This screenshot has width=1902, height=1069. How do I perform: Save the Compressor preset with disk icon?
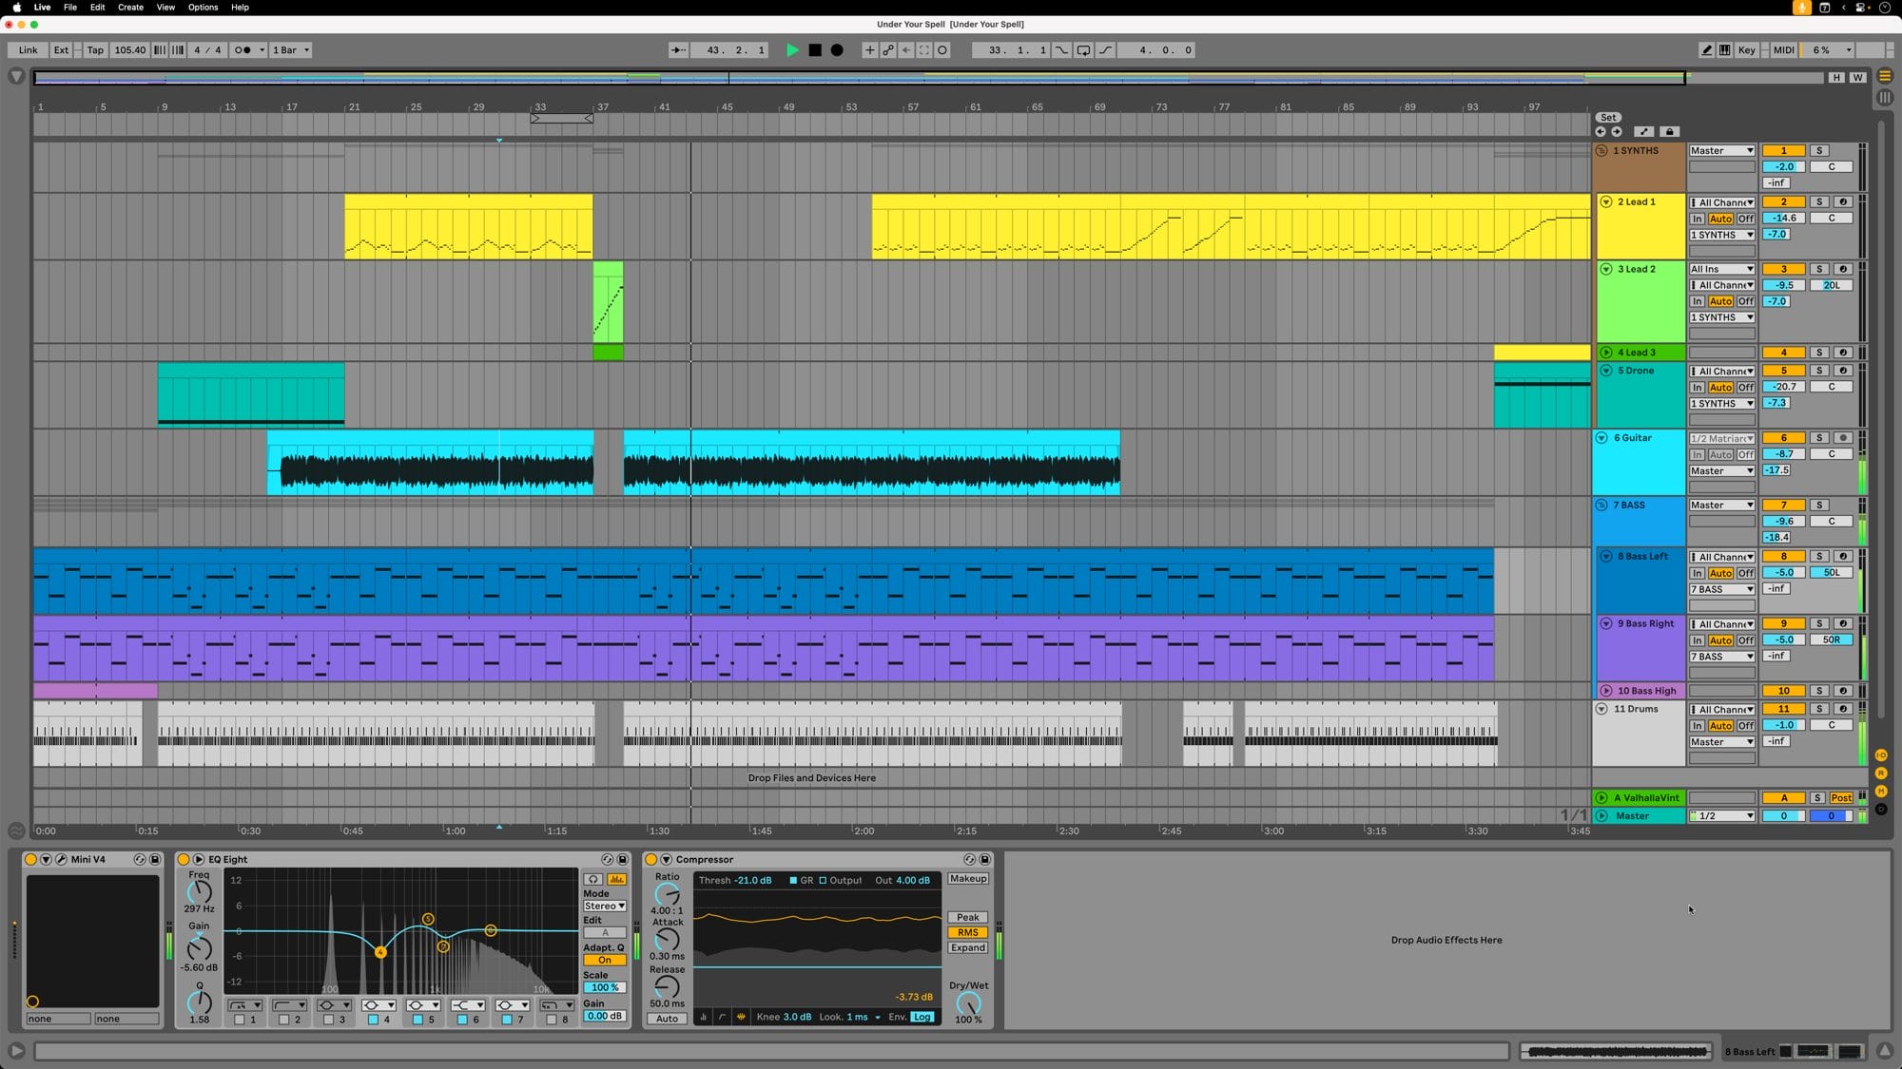pos(985,859)
